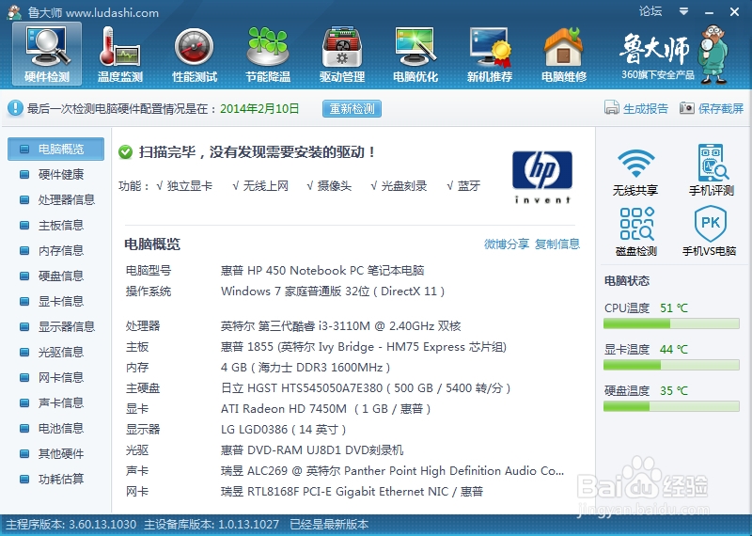
Task: Click √ 蓝牙 feature label
Action: pos(463,186)
